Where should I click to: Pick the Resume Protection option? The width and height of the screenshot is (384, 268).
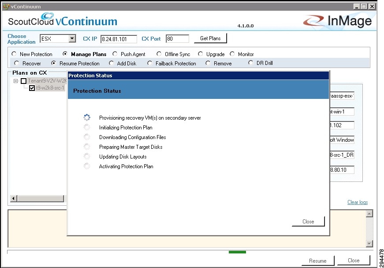pyautogui.click(x=53, y=63)
